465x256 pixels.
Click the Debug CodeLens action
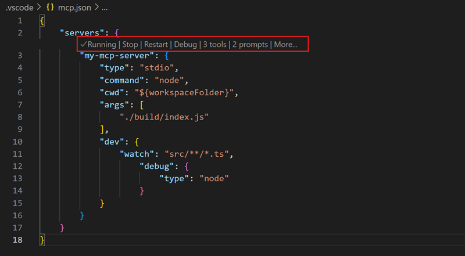185,44
